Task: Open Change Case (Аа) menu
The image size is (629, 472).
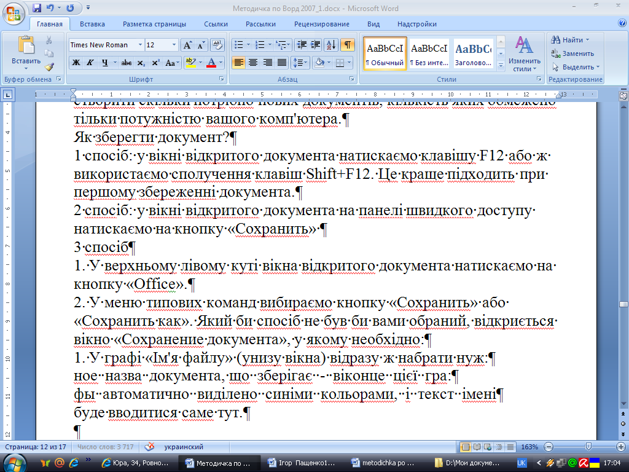Action: pos(172,63)
